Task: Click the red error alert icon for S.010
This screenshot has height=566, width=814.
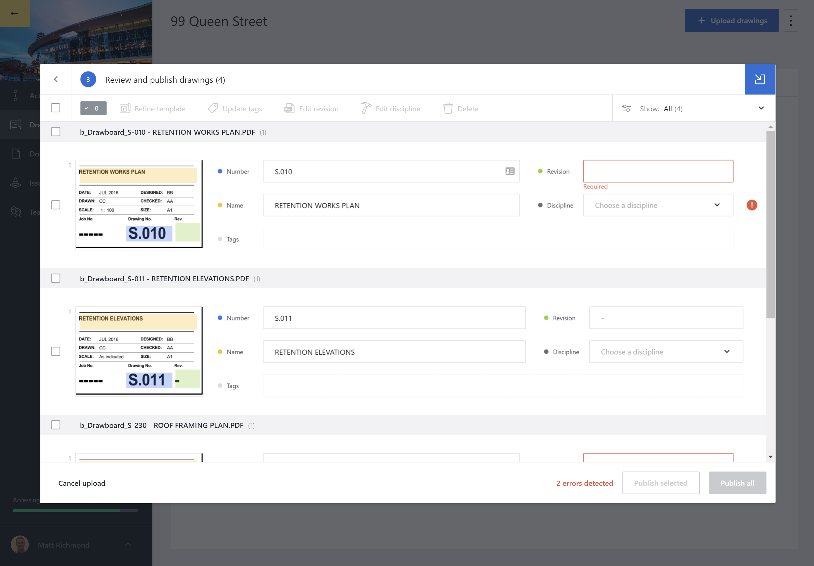Action: click(x=752, y=205)
